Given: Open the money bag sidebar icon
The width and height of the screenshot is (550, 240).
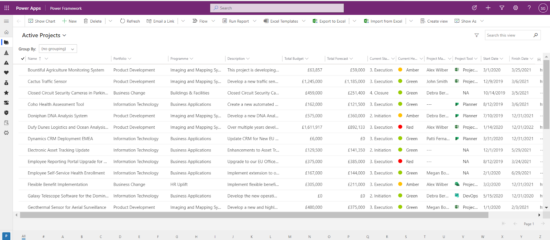Looking at the screenshot, I should 6,83.
